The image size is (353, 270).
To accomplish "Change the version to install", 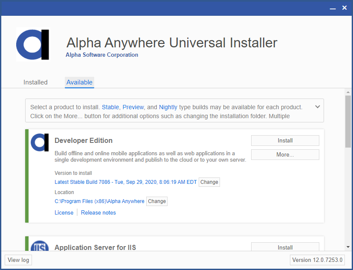I will (209, 182).
